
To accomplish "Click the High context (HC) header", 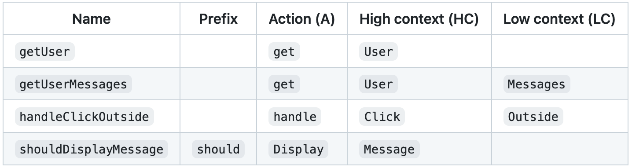I will tap(419, 19).
